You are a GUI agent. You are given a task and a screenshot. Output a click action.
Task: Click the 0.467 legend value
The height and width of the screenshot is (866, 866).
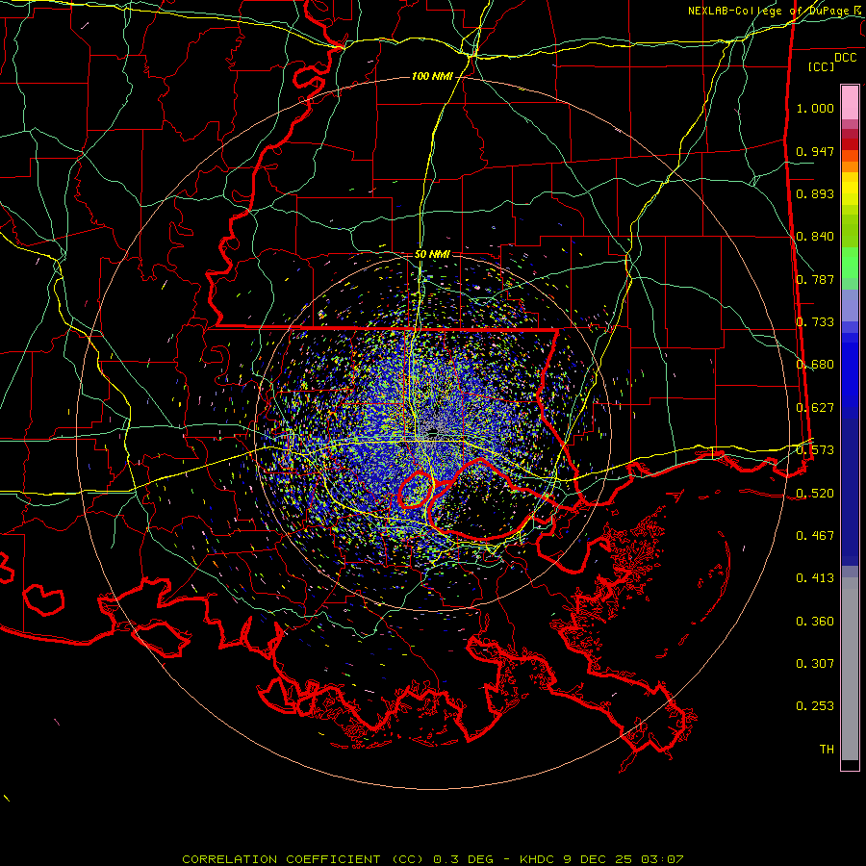click(x=815, y=536)
